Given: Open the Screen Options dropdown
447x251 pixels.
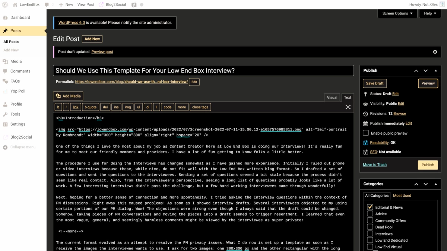Looking at the screenshot, I should click(398, 13).
